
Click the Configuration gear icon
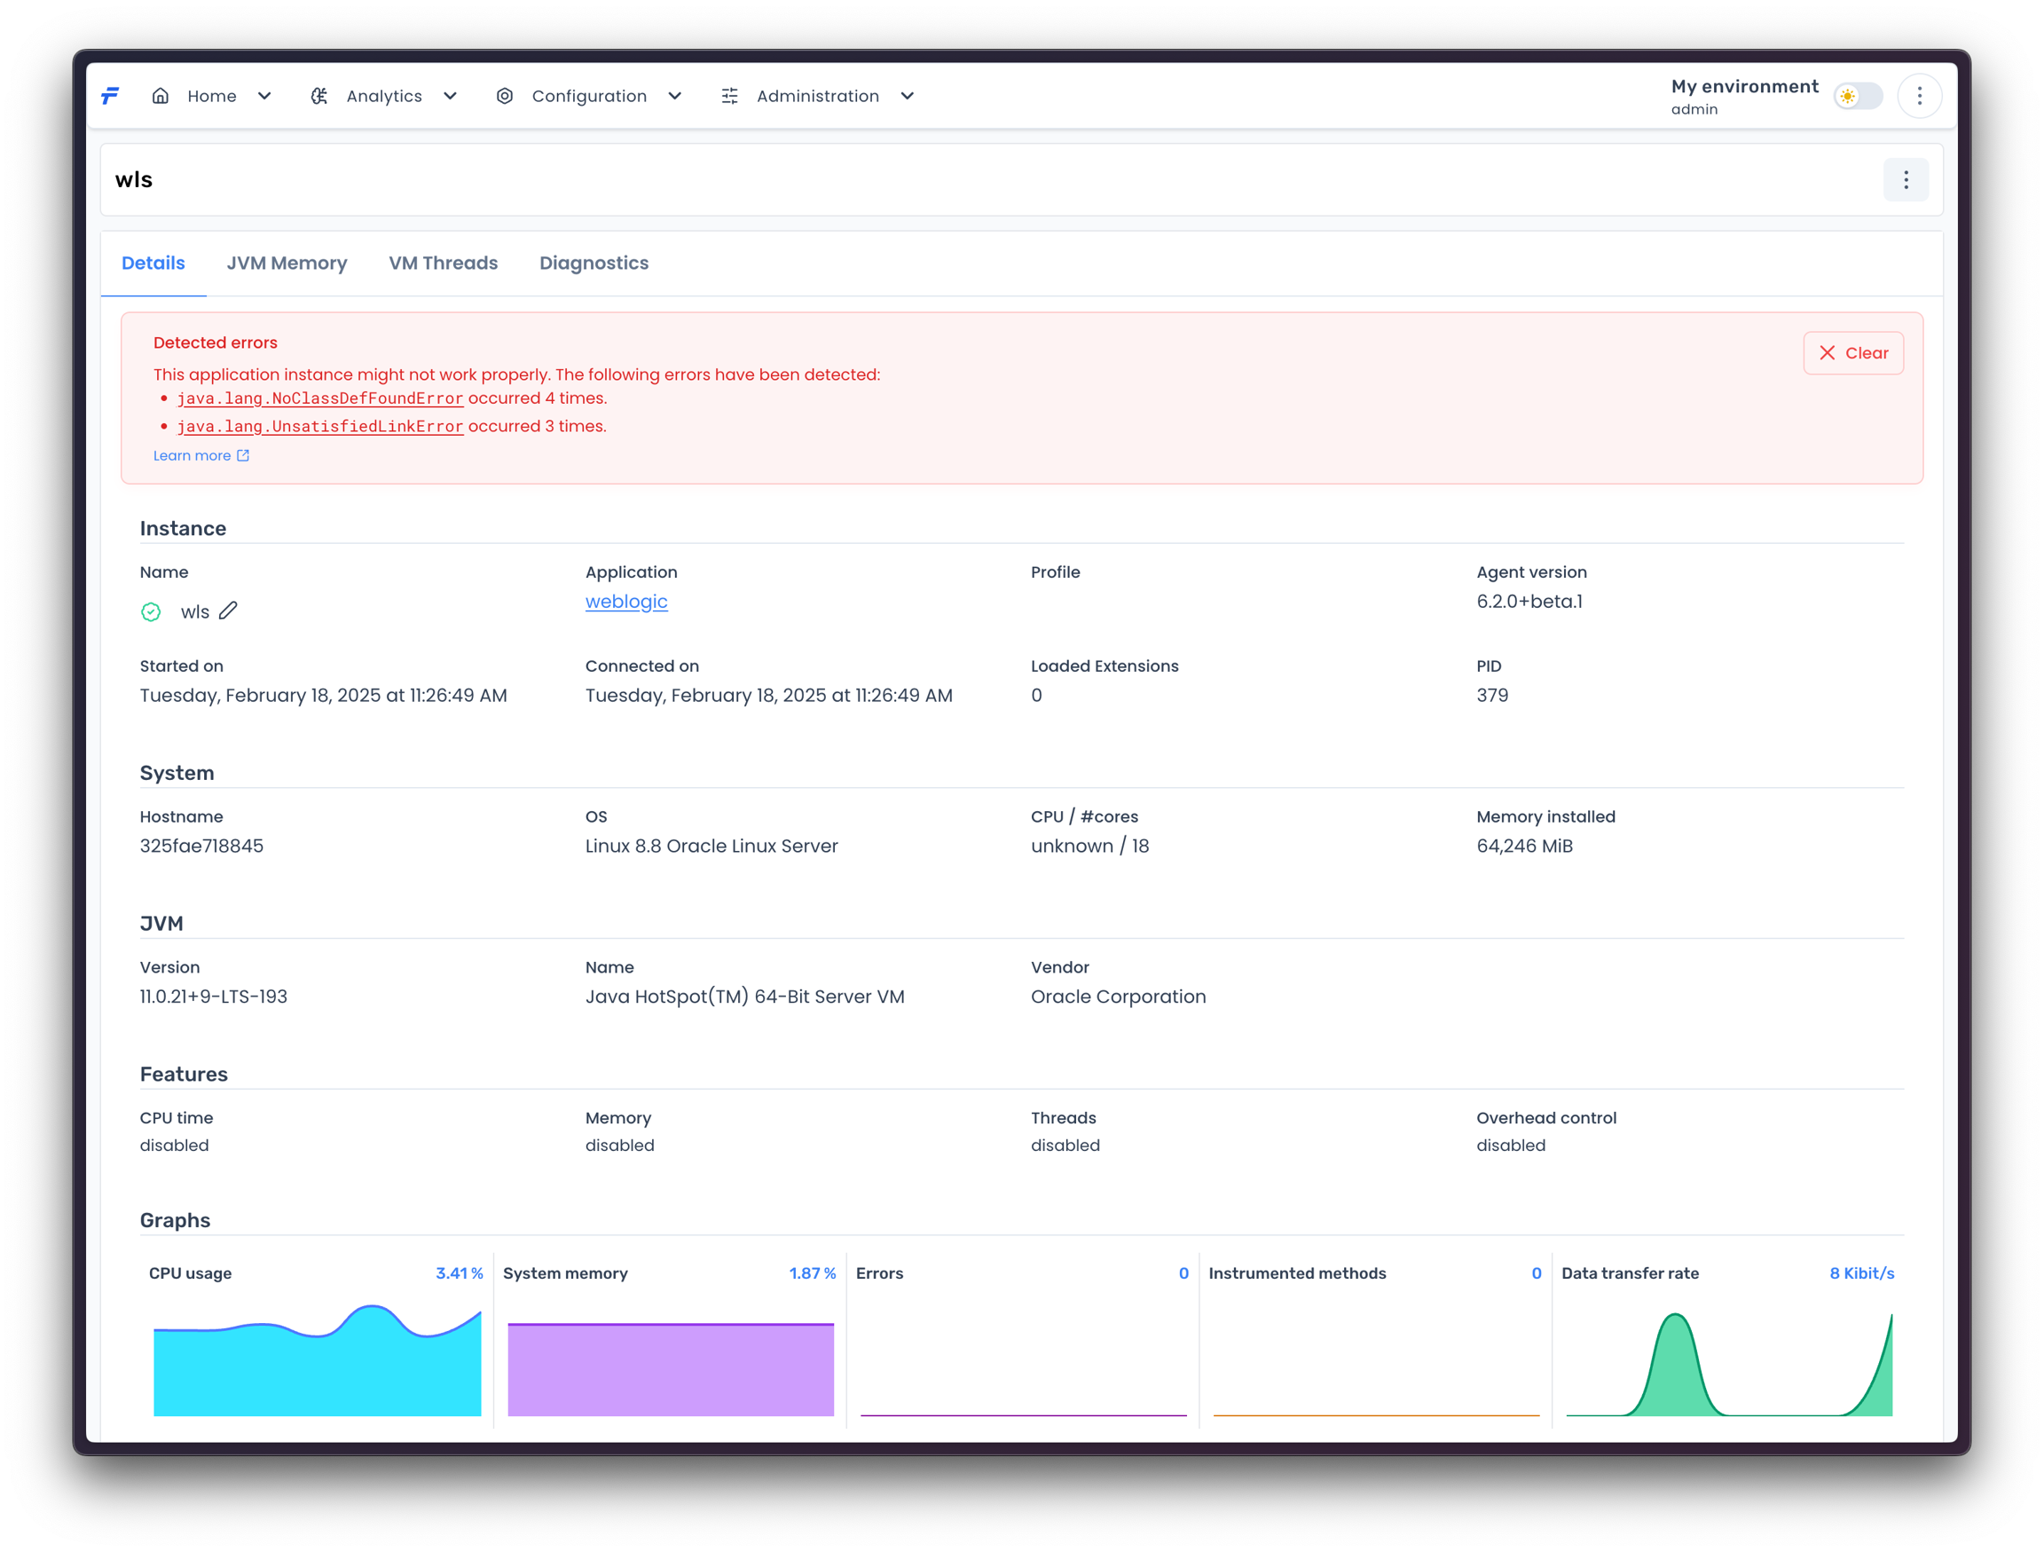click(x=505, y=96)
